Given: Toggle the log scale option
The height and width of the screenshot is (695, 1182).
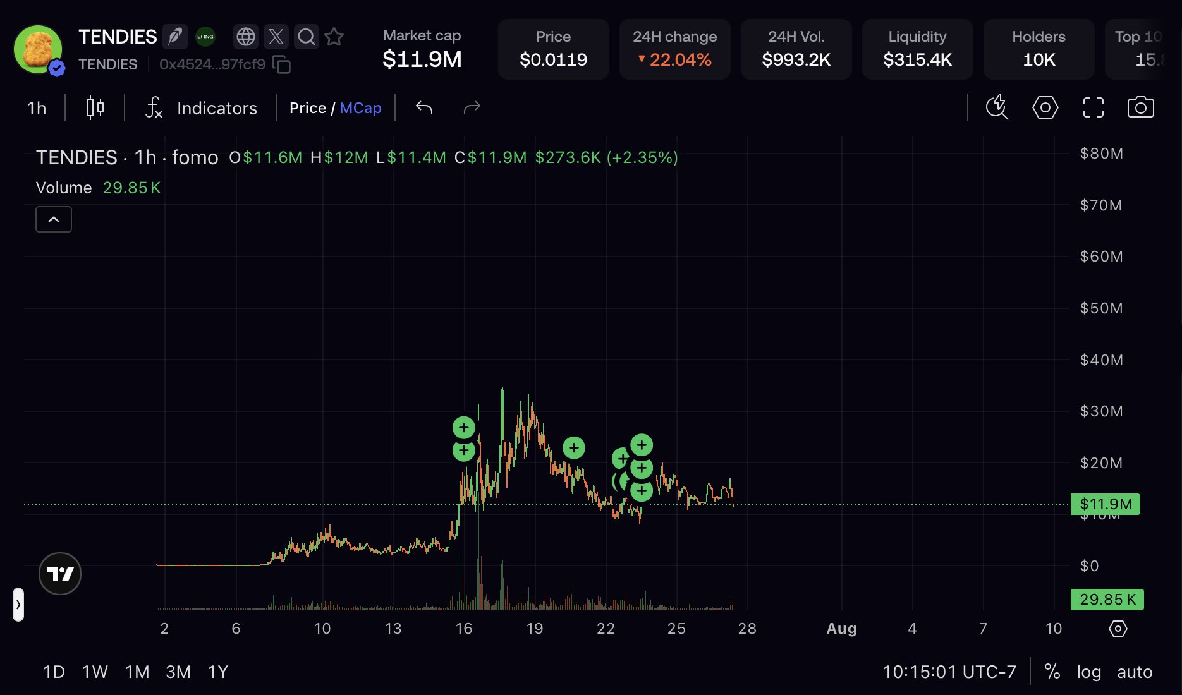Looking at the screenshot, I should 1089,672.
